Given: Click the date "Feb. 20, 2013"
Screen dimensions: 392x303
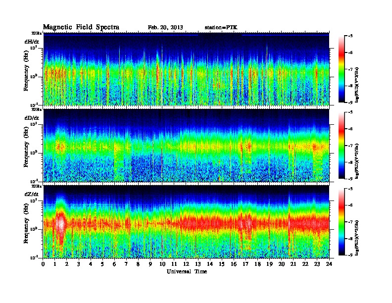Looking at the screenshot, I should [x=165, y=27].
